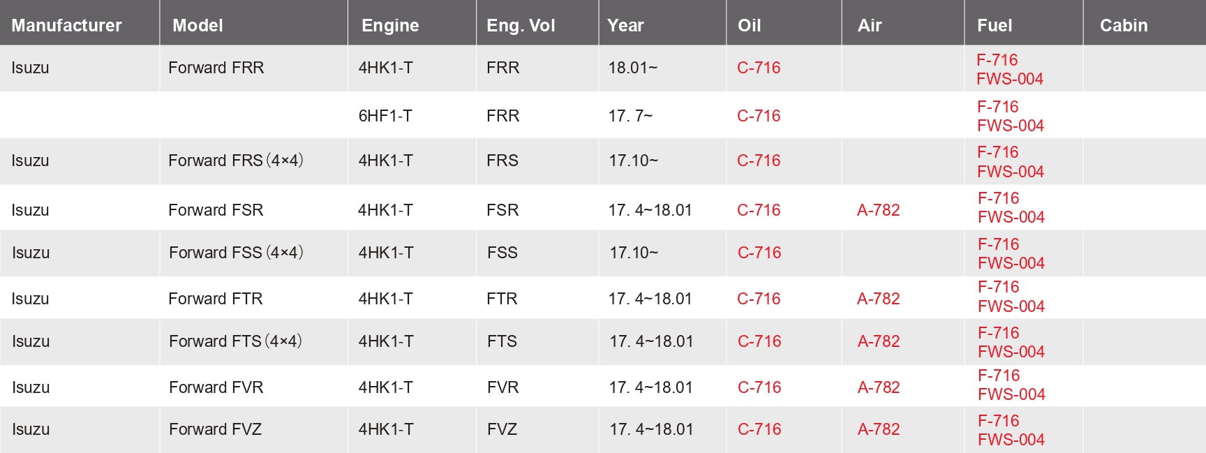The height and width of the screenshot is (453, 1206).
Task: Open F-716 fuel filter in 6HF1-T row
Action: click(998, 107)
